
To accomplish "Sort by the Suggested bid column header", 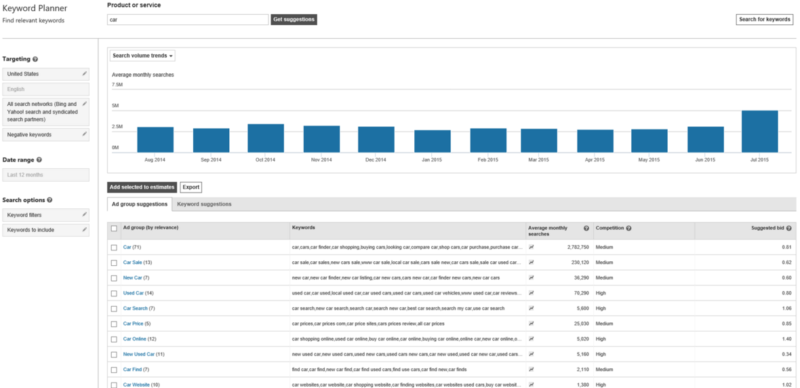I will click(768, 228).
